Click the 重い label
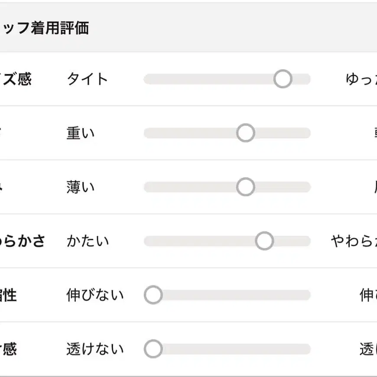This screenshot has width=377, height=377. (x=80, y=133)
